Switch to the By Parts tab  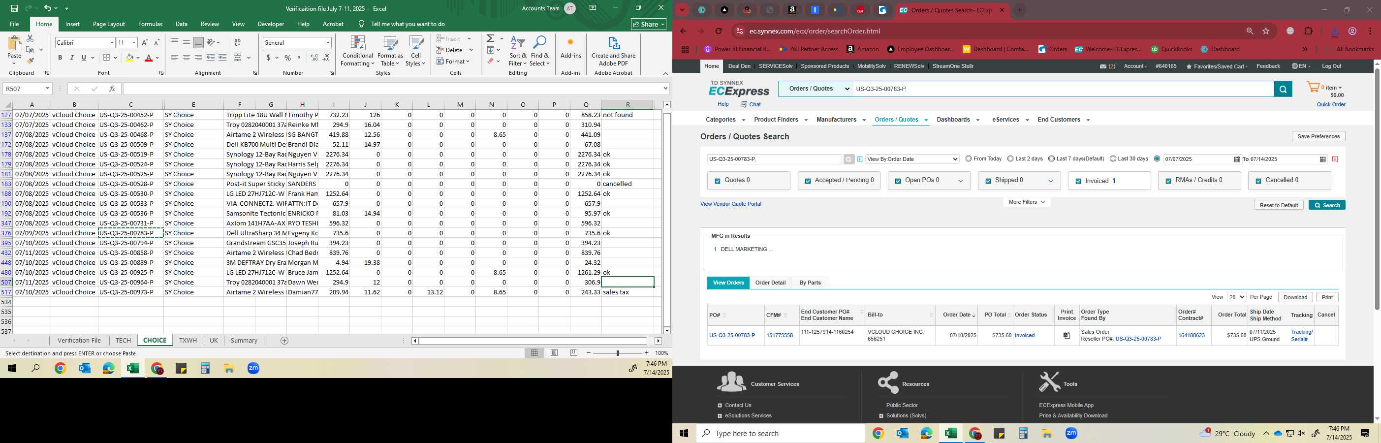[x=810, y=283]
